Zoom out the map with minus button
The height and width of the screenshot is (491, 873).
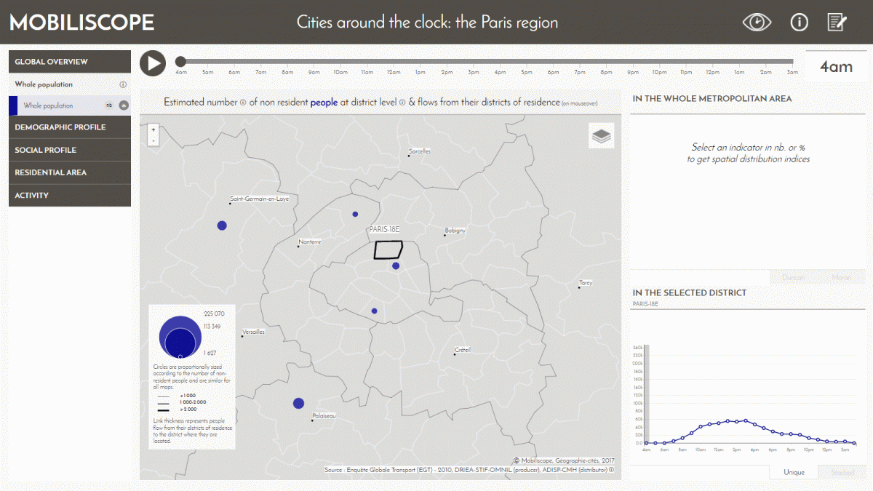153,140
